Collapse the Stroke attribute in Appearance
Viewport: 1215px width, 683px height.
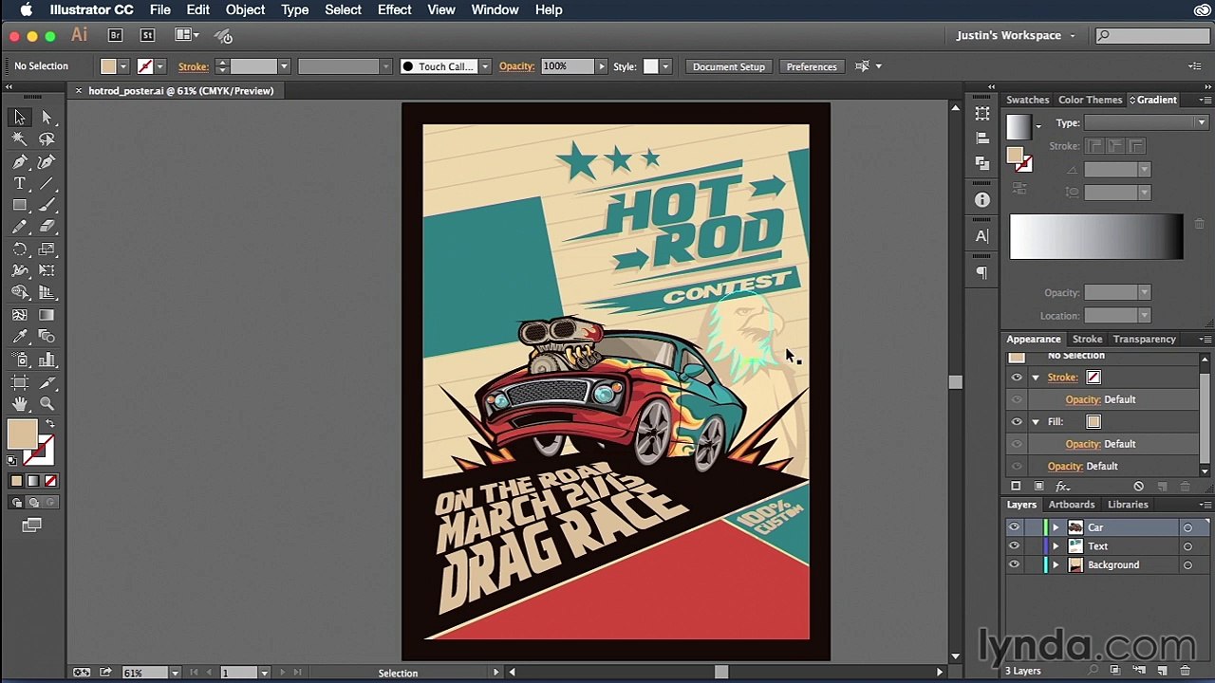1036,378
